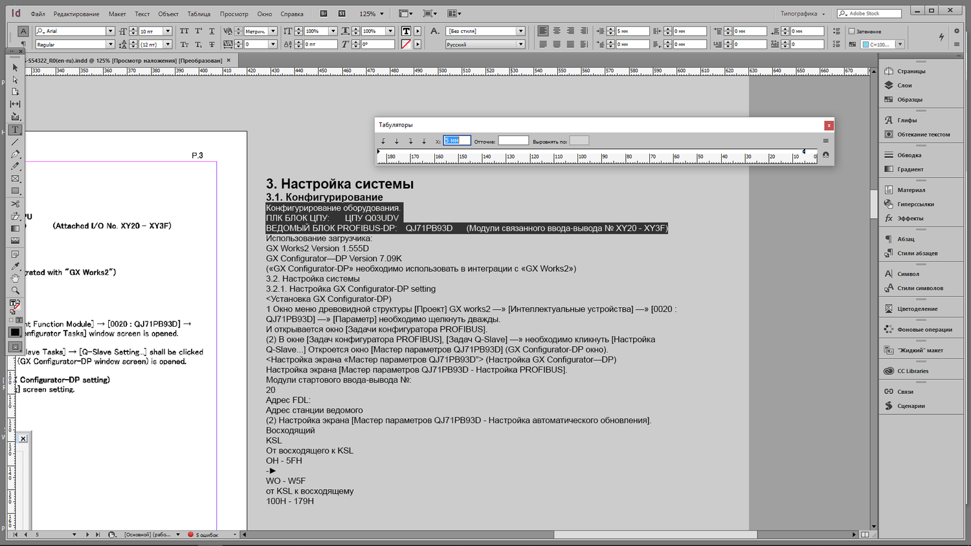Image resolution: width=971 pixels, height=546 pixels.
Task: Switch to paragraph formatting controls
Action: click(23, 44)
